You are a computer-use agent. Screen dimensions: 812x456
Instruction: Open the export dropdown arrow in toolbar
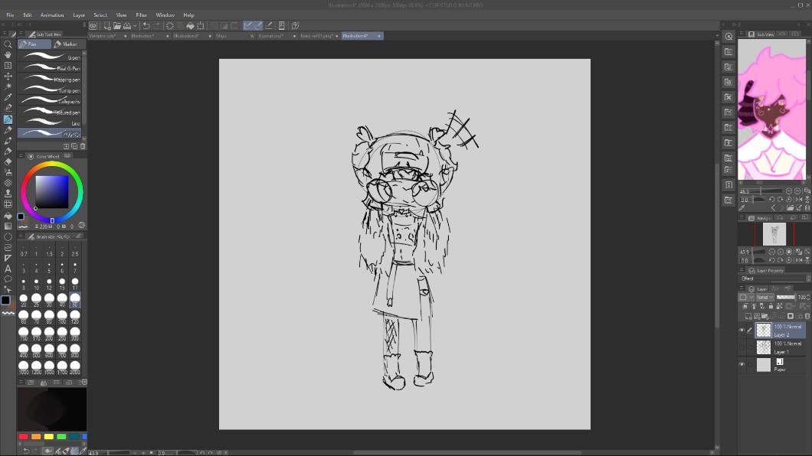[x=136, y=25]
